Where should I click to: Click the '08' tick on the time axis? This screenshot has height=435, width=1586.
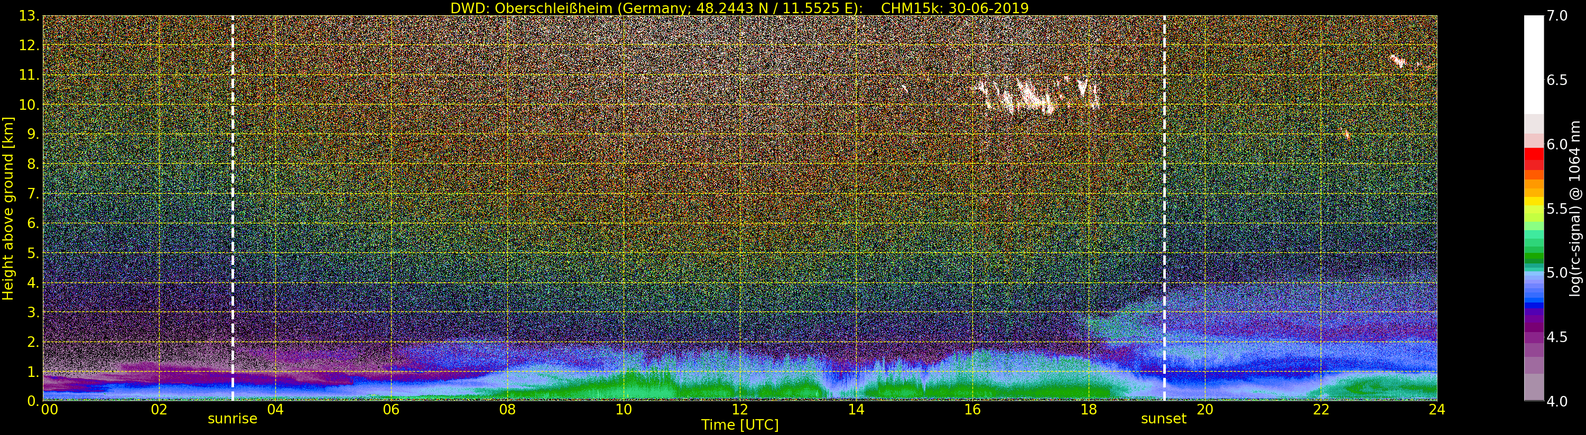tap(507, 409)
